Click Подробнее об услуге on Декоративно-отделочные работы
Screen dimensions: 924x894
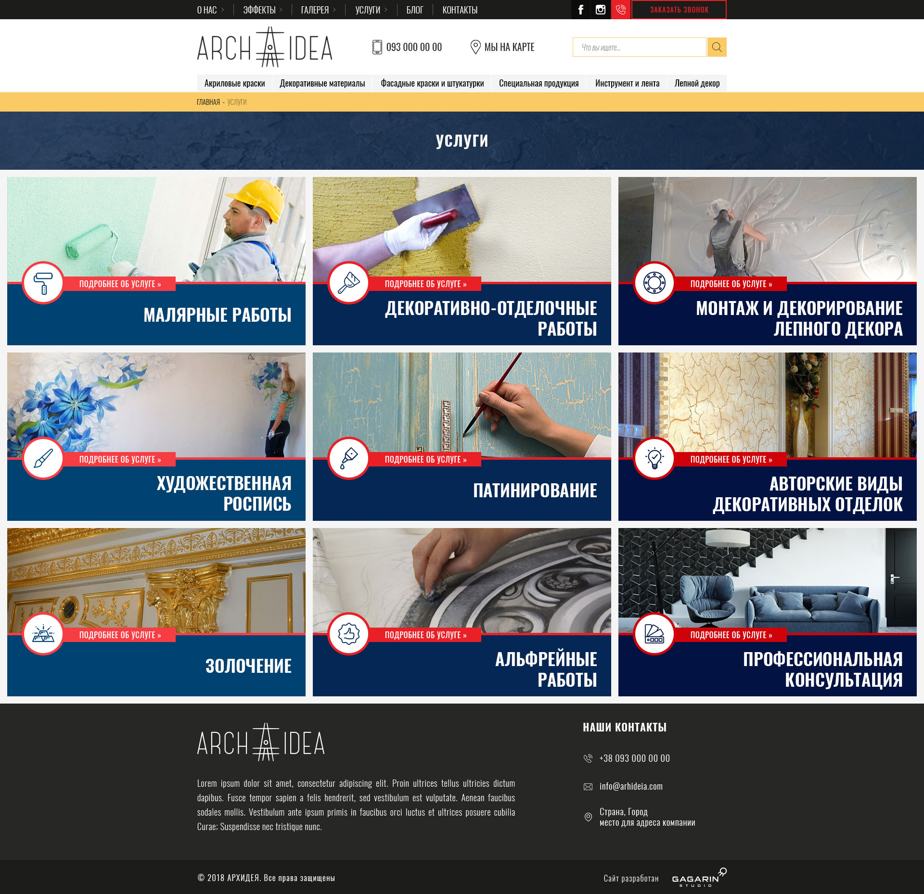pyautogui.click(x=425, y=284)
